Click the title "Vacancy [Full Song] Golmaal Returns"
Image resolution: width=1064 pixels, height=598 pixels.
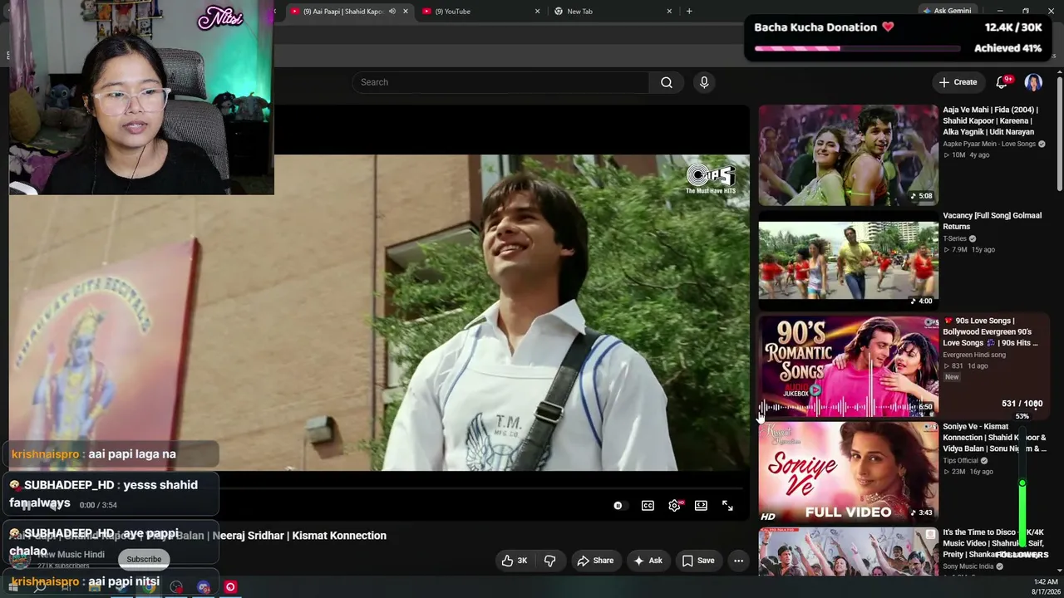tap(992, 221)
